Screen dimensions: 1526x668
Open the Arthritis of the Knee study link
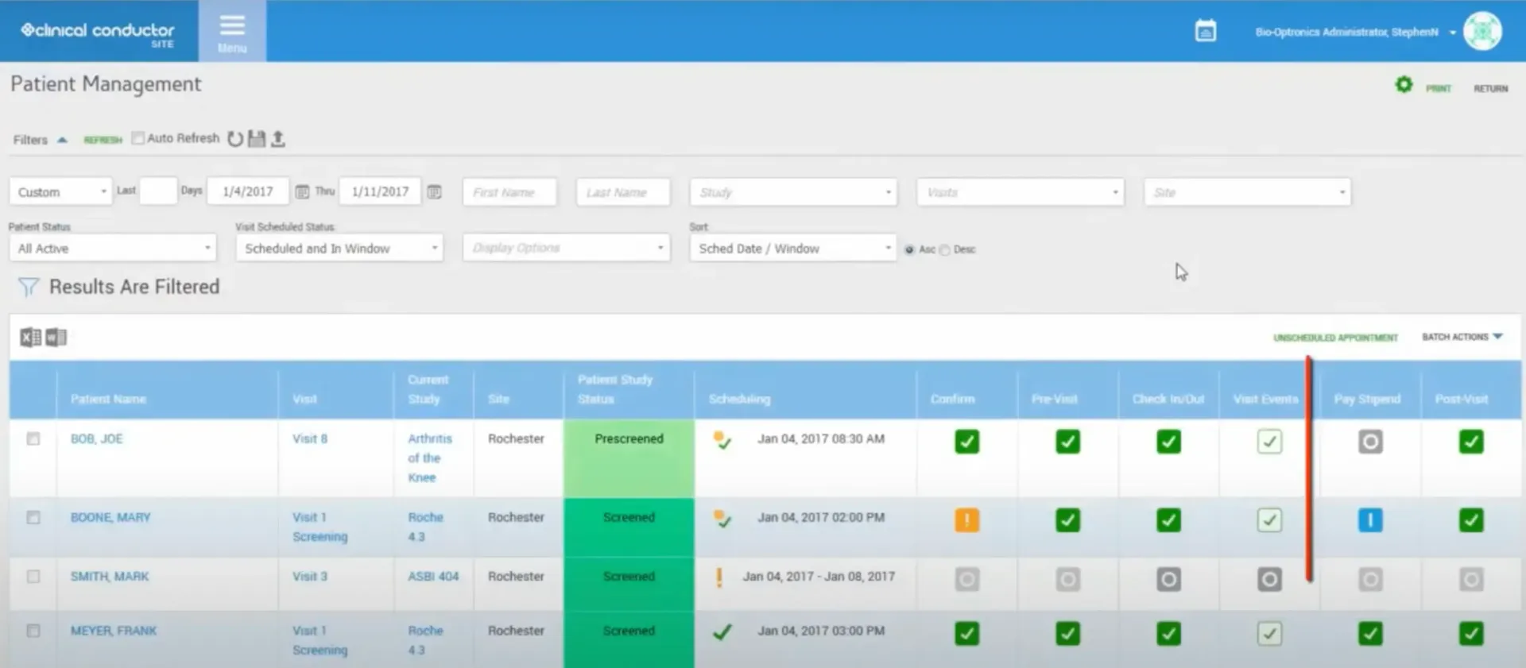tap(429, 458)
